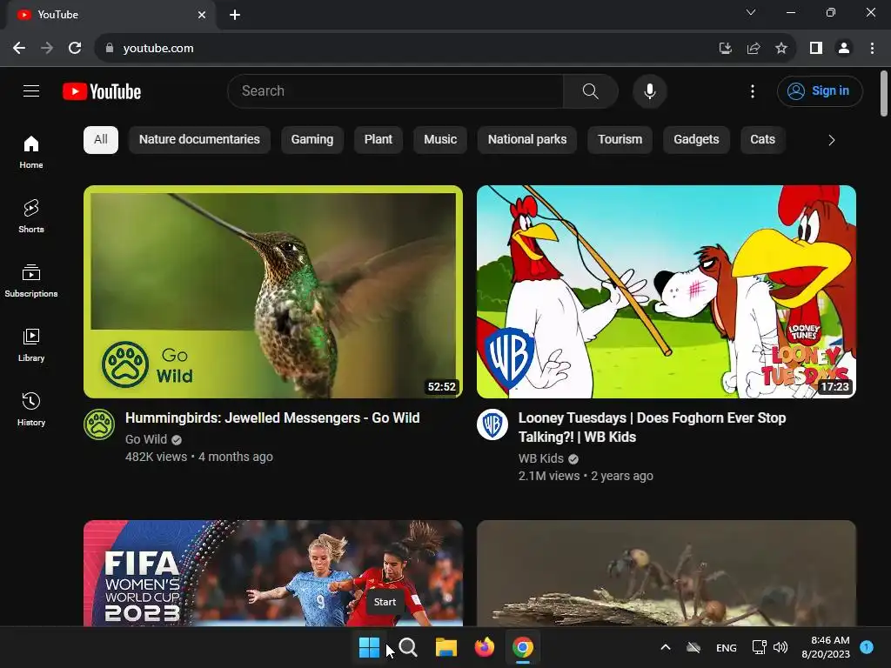
Task: Click the site lock icon
Action: pos(110,49)
